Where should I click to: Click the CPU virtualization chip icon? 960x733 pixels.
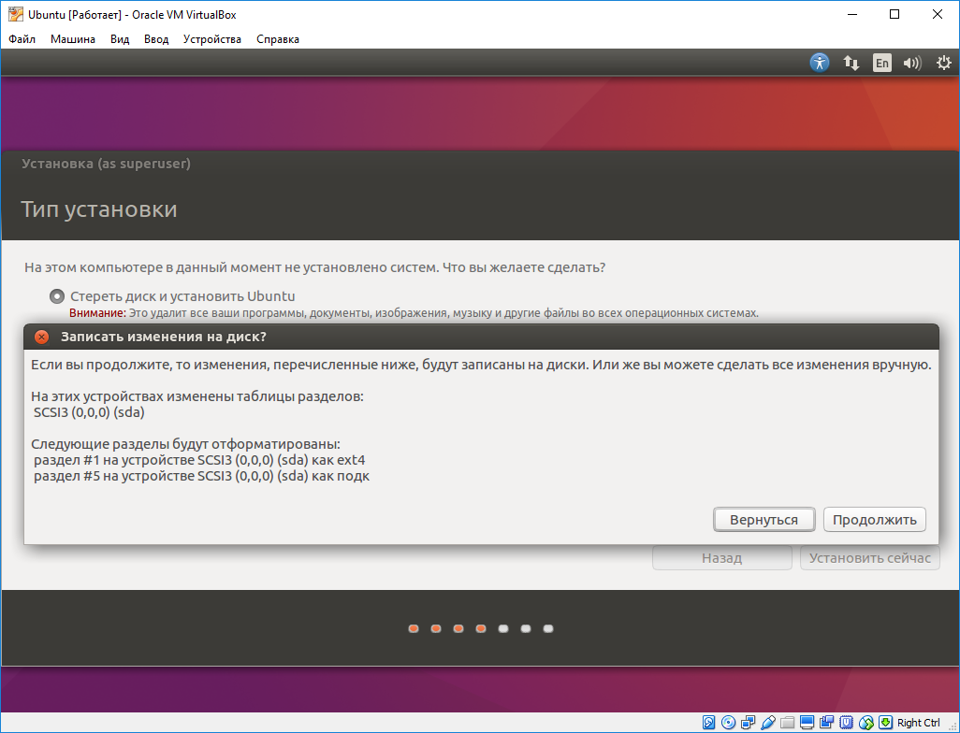[846, 723]
